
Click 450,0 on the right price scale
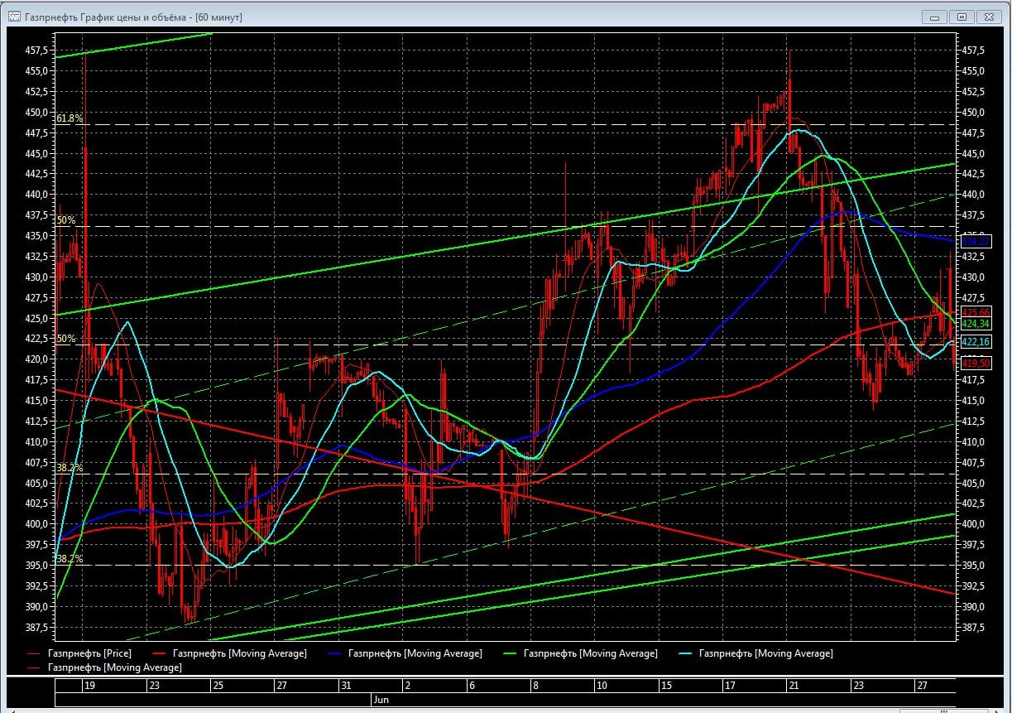coord(973,113)
